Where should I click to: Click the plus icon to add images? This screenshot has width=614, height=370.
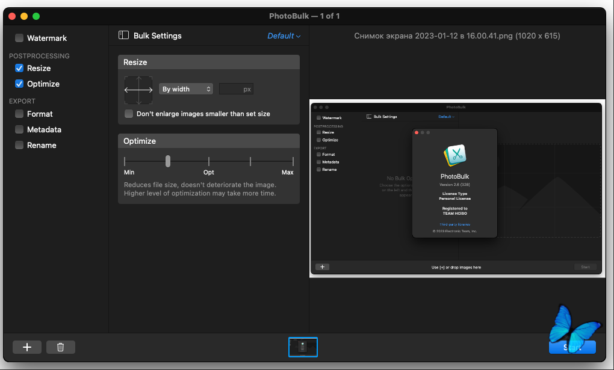(27, 347)
